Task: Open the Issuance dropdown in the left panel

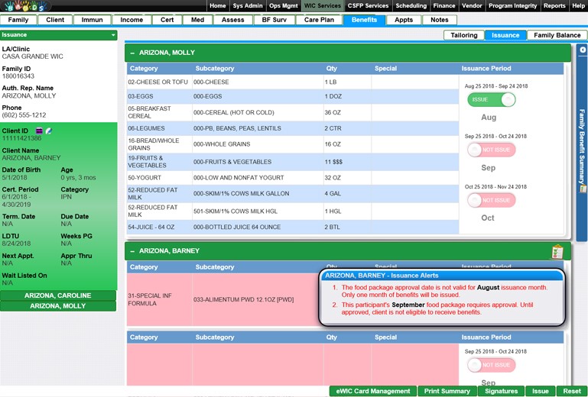Action: click(x=113, y=35)
